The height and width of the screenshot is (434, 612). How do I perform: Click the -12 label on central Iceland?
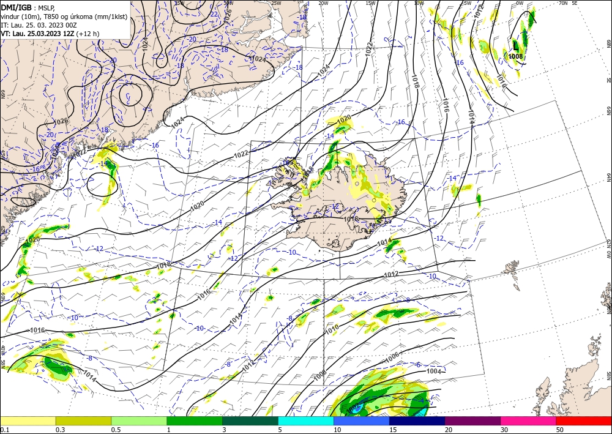tap(335, 206)
